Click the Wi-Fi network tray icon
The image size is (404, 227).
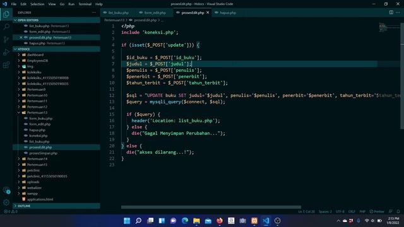(x=367, y=221)
